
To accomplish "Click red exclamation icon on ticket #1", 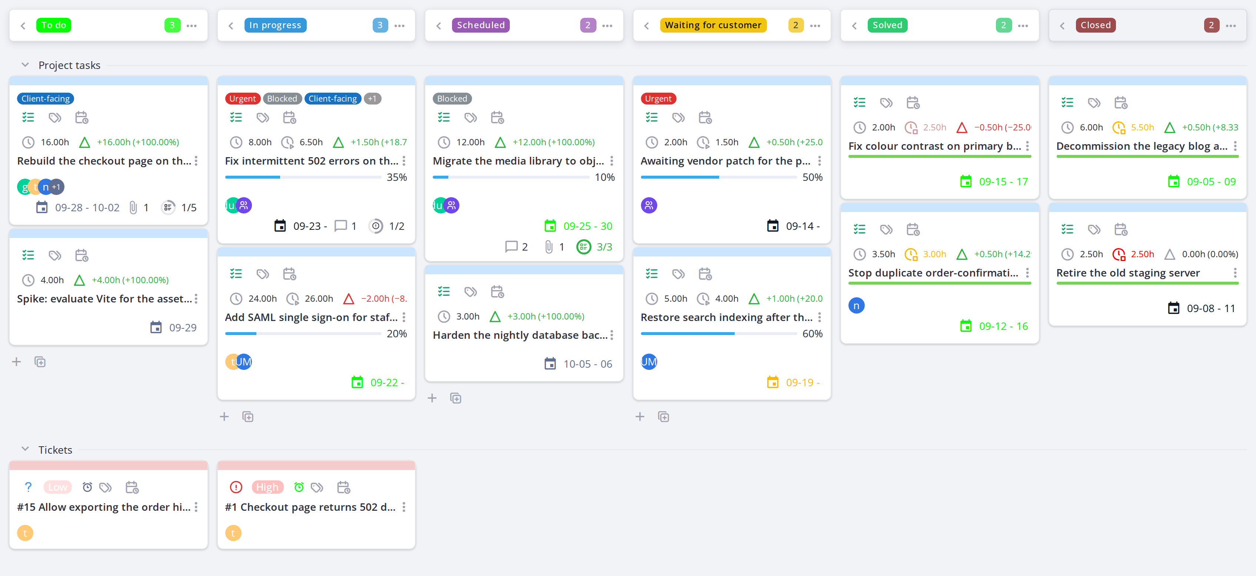I will 236,487.
